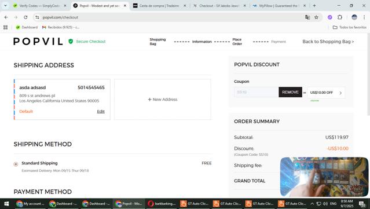370x209 pixels.
Task: Open barkbarking Opera taskbar item
Action: [x=162, y=204]
